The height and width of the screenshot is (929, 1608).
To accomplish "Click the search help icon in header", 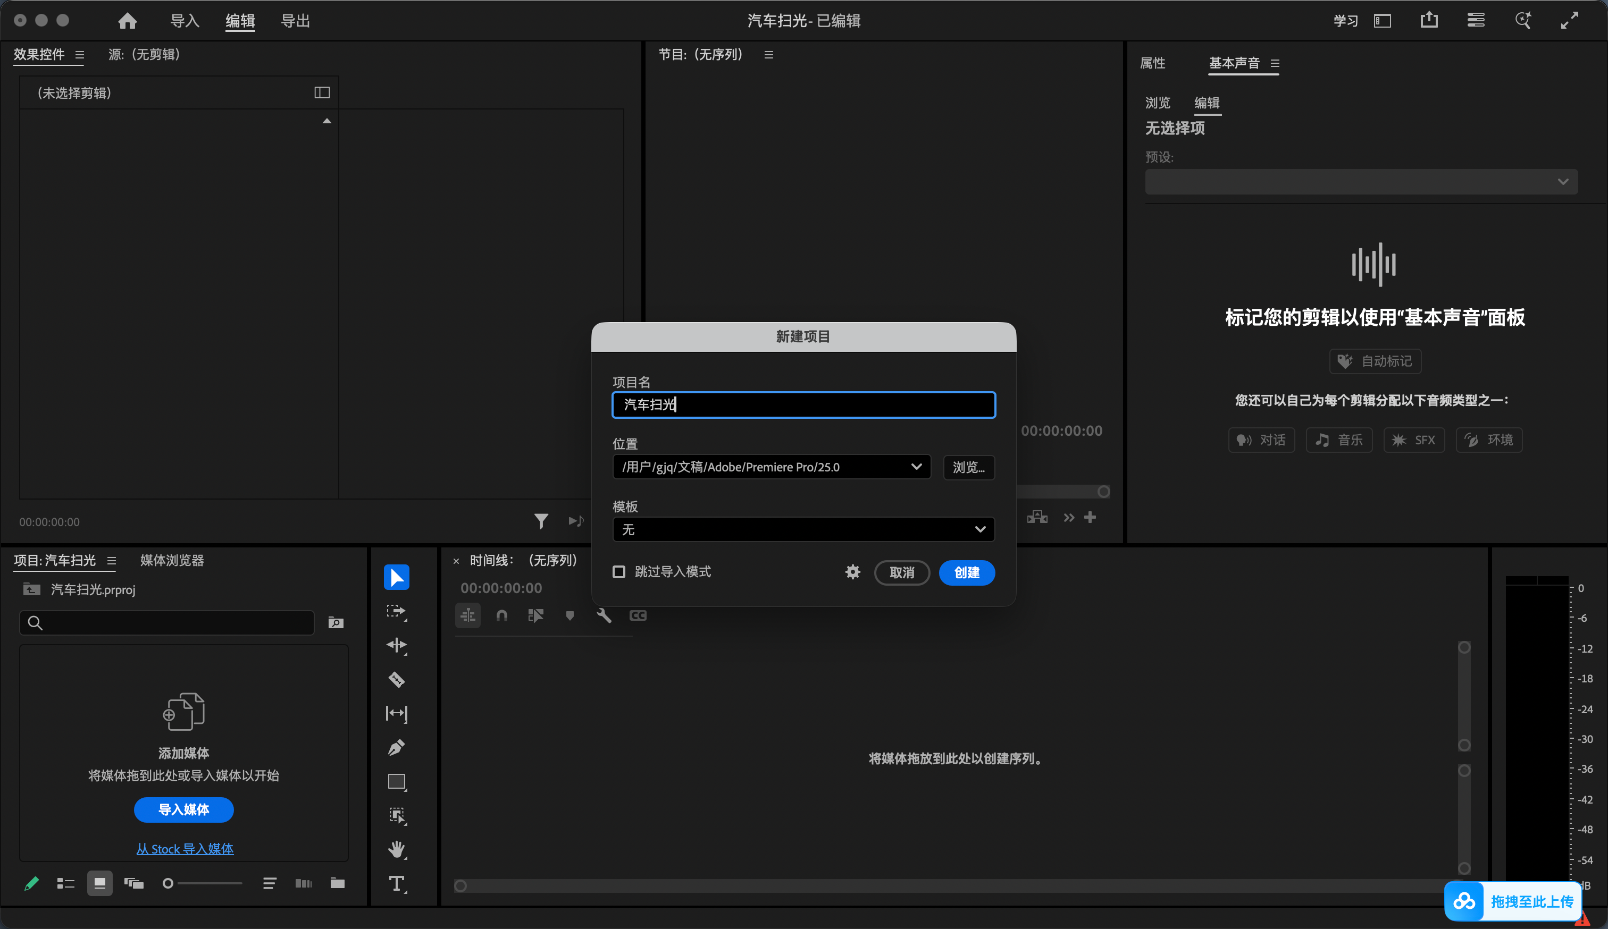I will pyautogui.click(x=1523, y=20).
